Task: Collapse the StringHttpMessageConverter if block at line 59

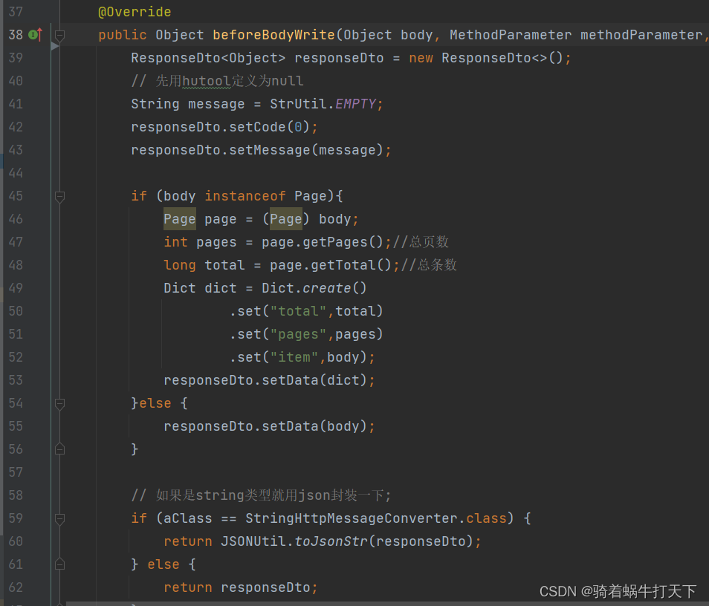Action: tap(61, 518)
